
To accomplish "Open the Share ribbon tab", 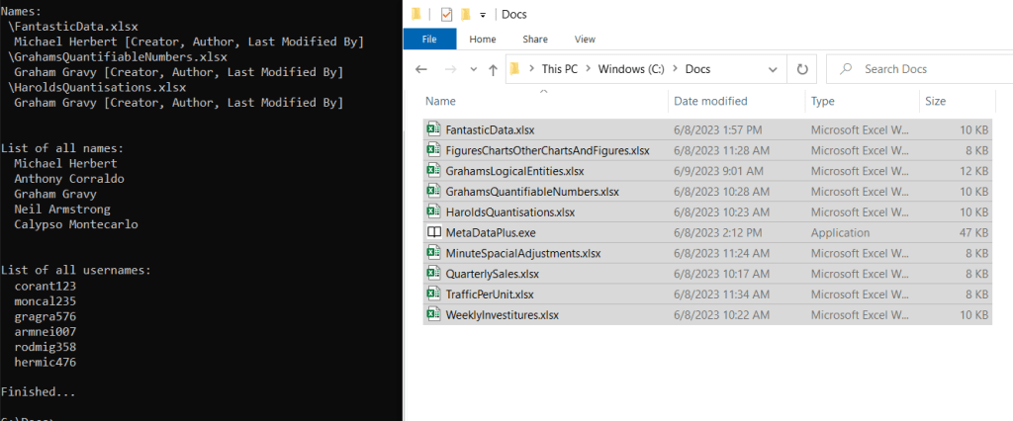I will (x=535, y=40).
